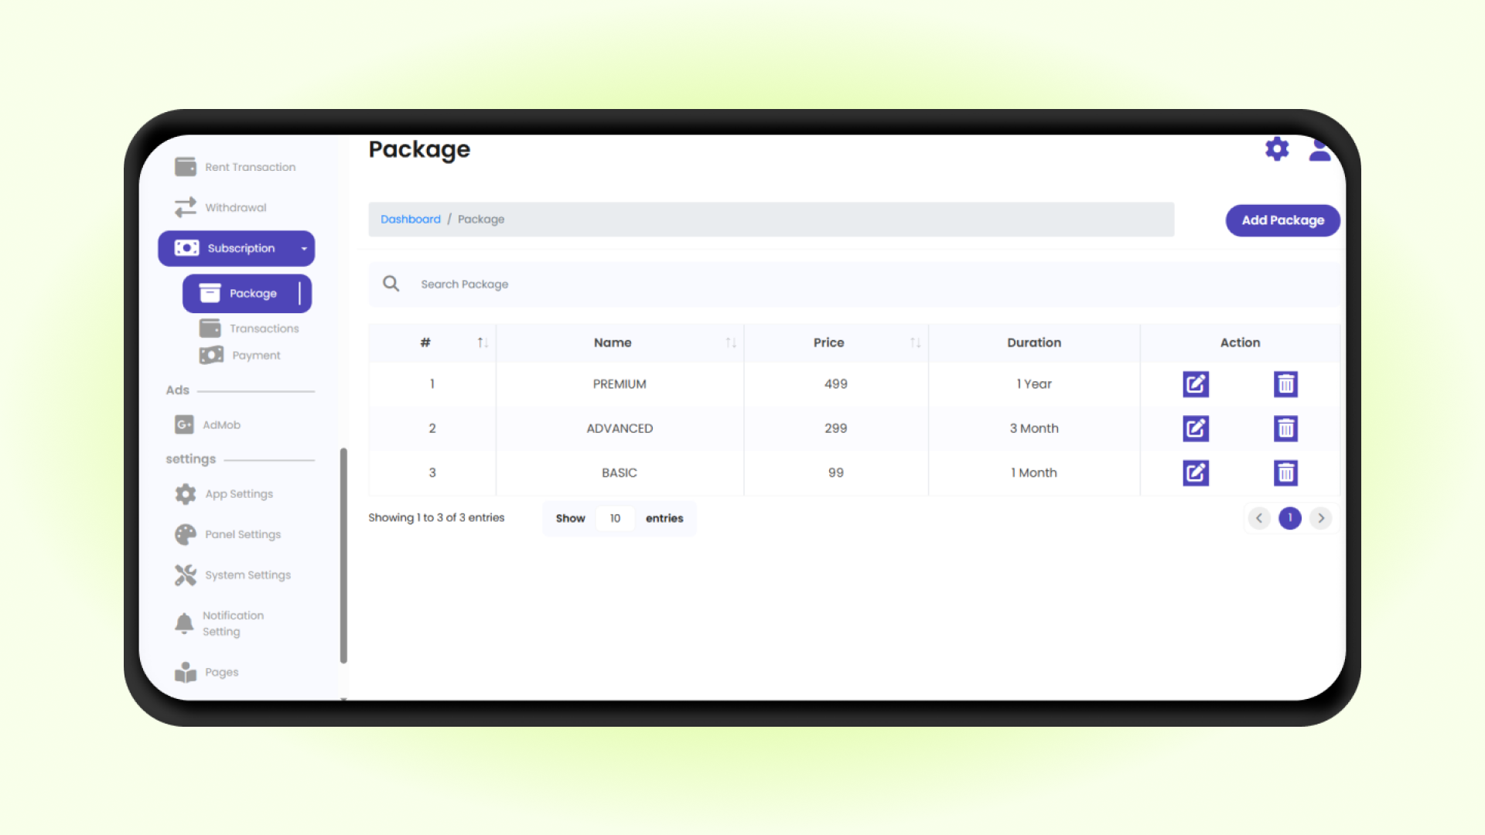Delete the ADVANCED package with the trash icon
This screenshot has height=835, width=1485.
1285,428
